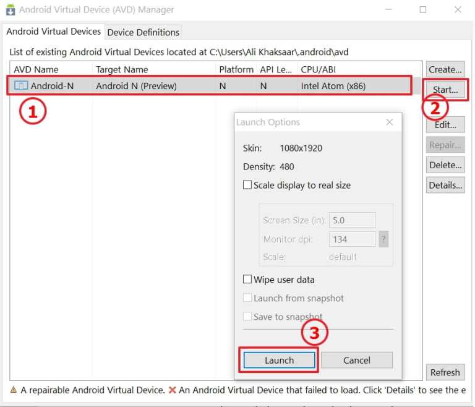Click the warning triangle icon in status legend

(14, 390)
